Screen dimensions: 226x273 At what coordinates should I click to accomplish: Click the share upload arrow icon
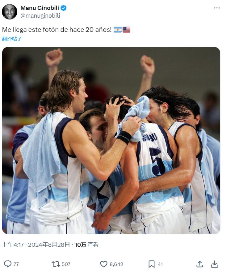tap(200, 264)
